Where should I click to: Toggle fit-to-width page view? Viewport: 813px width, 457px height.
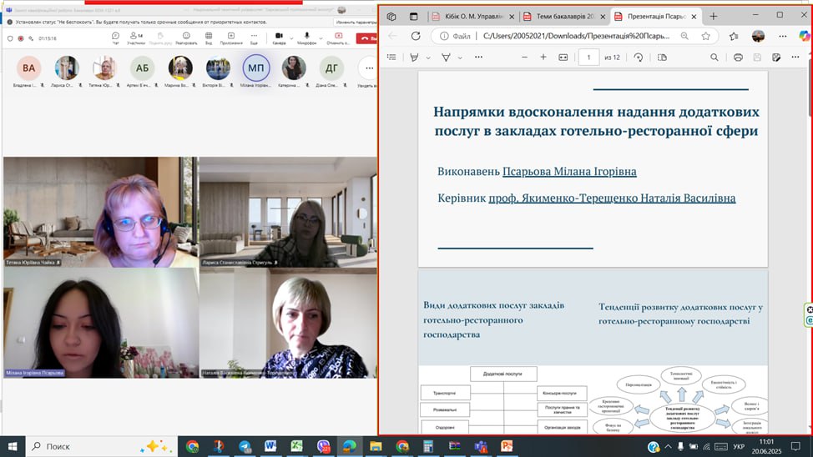563,58
